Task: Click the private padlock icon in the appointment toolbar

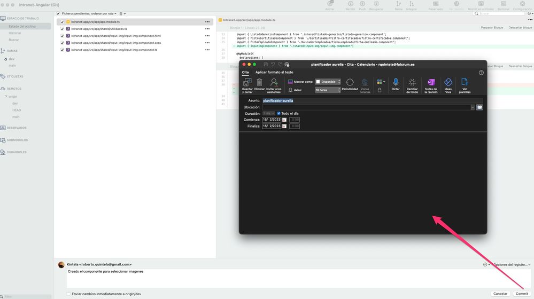Action: point(380,90)
